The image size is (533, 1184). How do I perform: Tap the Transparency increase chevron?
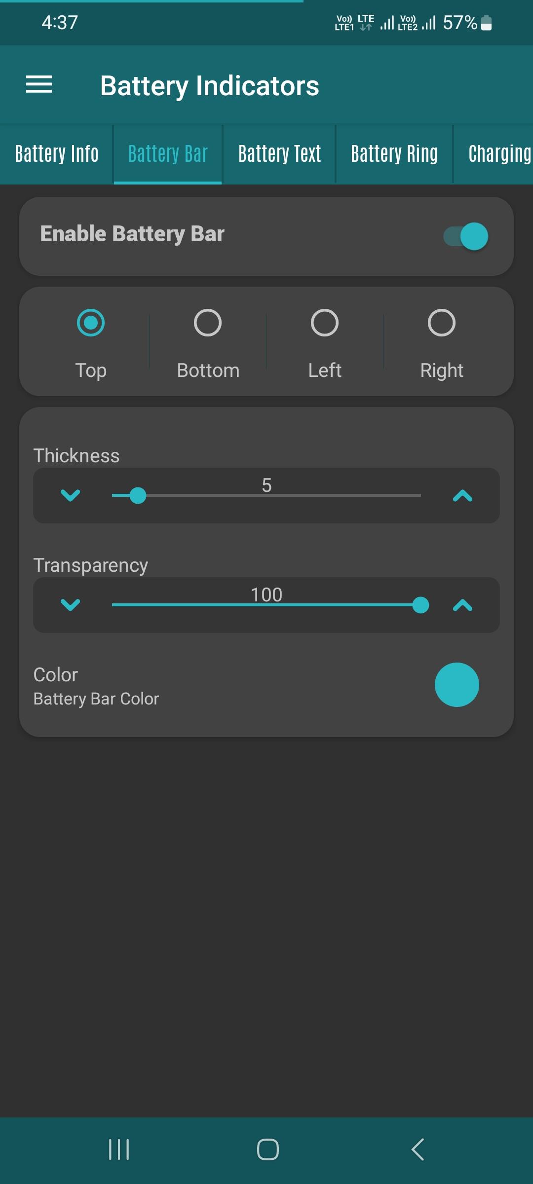462,605
